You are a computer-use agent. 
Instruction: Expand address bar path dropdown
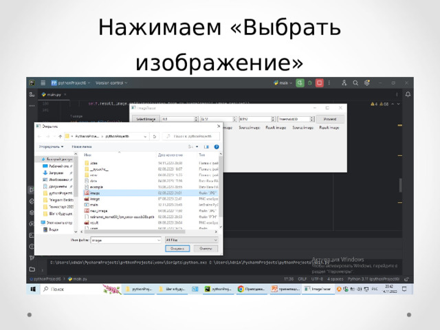(145, 136)
